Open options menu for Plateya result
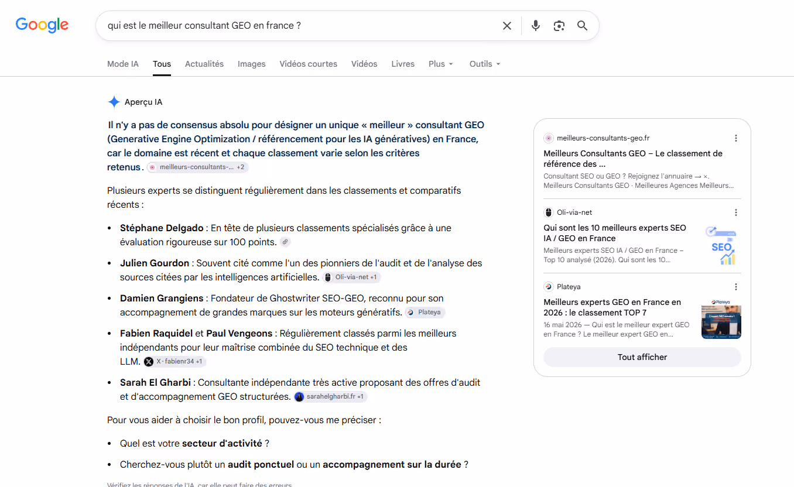Viewport: 794px width, 487px height. click(736, 287)
